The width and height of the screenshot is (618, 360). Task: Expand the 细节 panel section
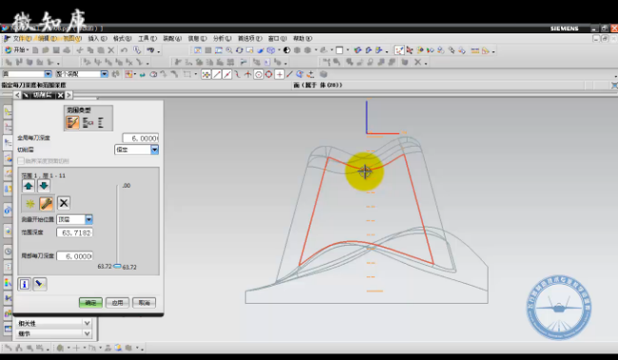coord(53,333)
